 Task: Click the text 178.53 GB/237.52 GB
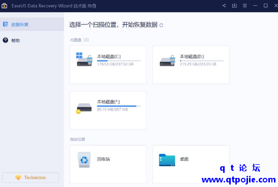coord(115,64)
